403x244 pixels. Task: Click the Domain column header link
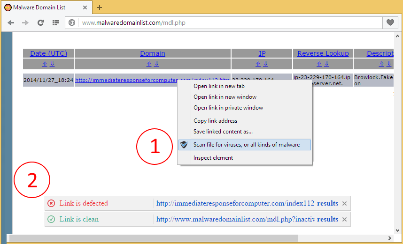point(153,53)
